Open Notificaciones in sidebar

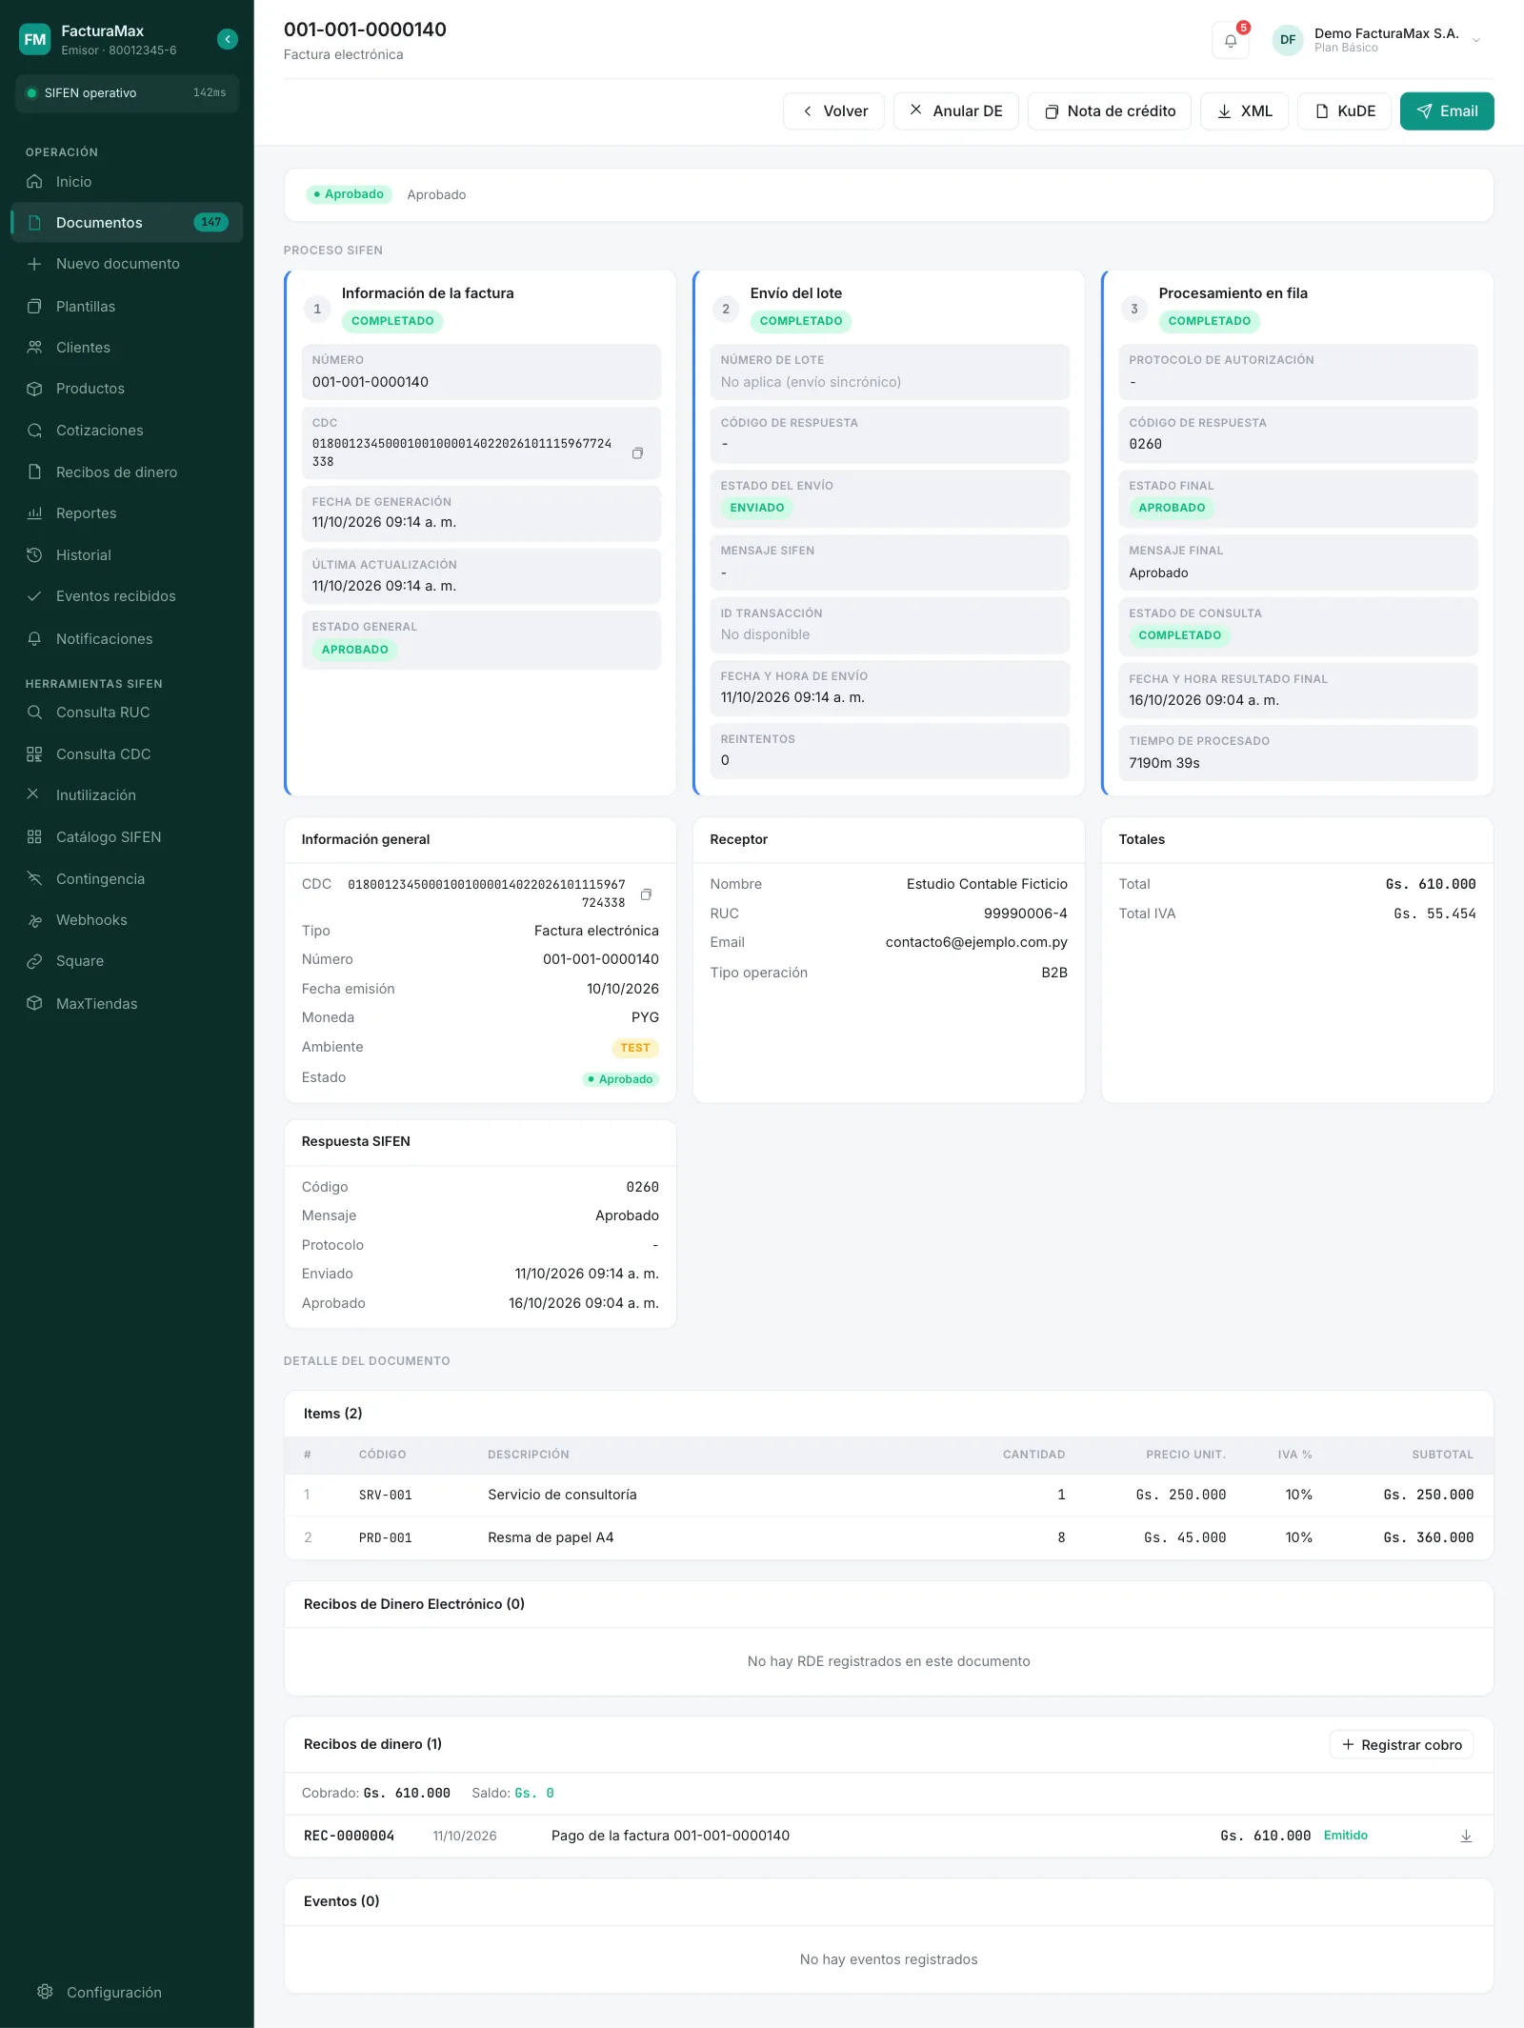point(127,639)
